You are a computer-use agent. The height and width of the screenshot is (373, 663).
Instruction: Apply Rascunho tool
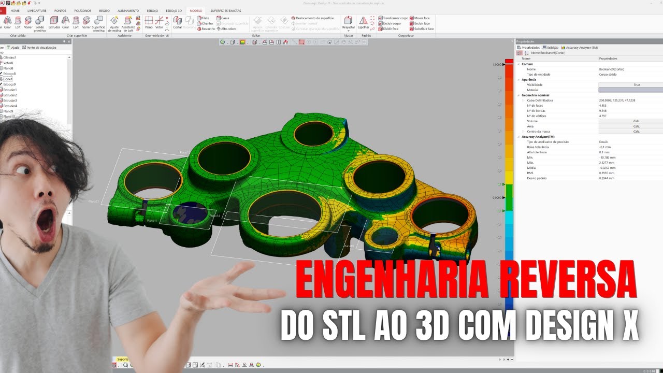click(x=206, y=28)
